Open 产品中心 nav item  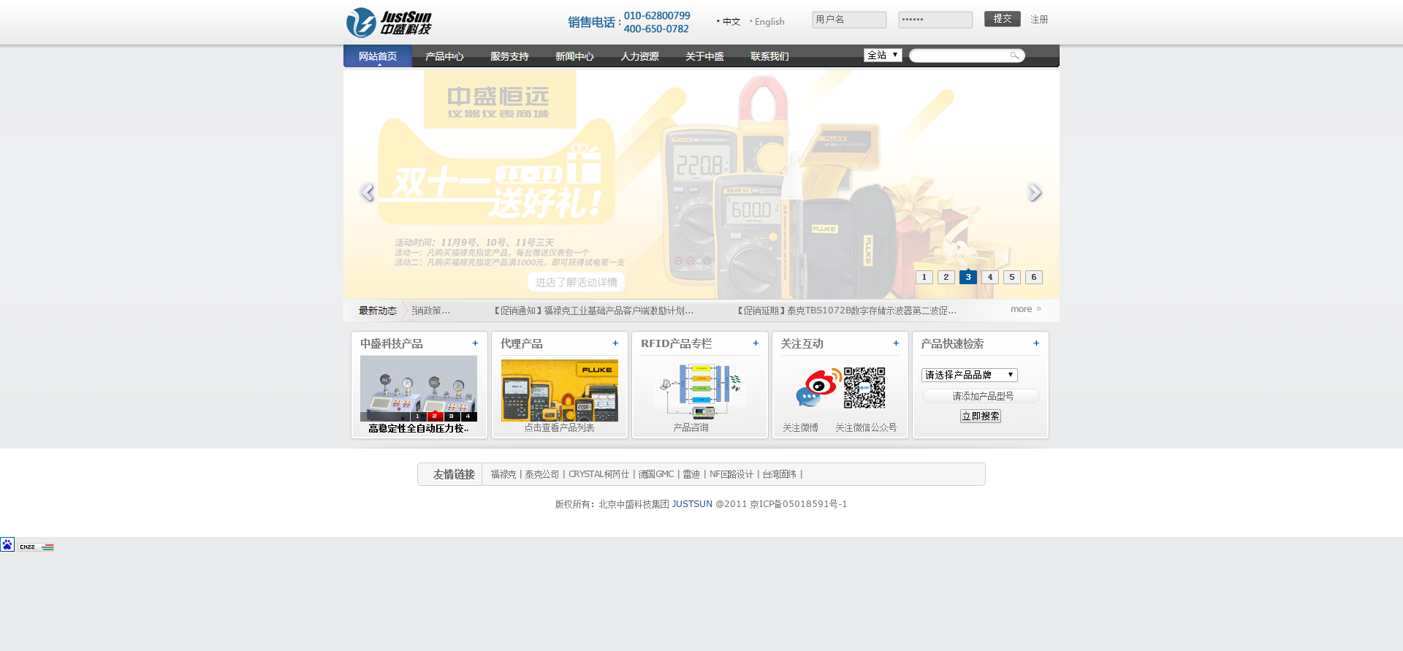(x=444, y=56)
